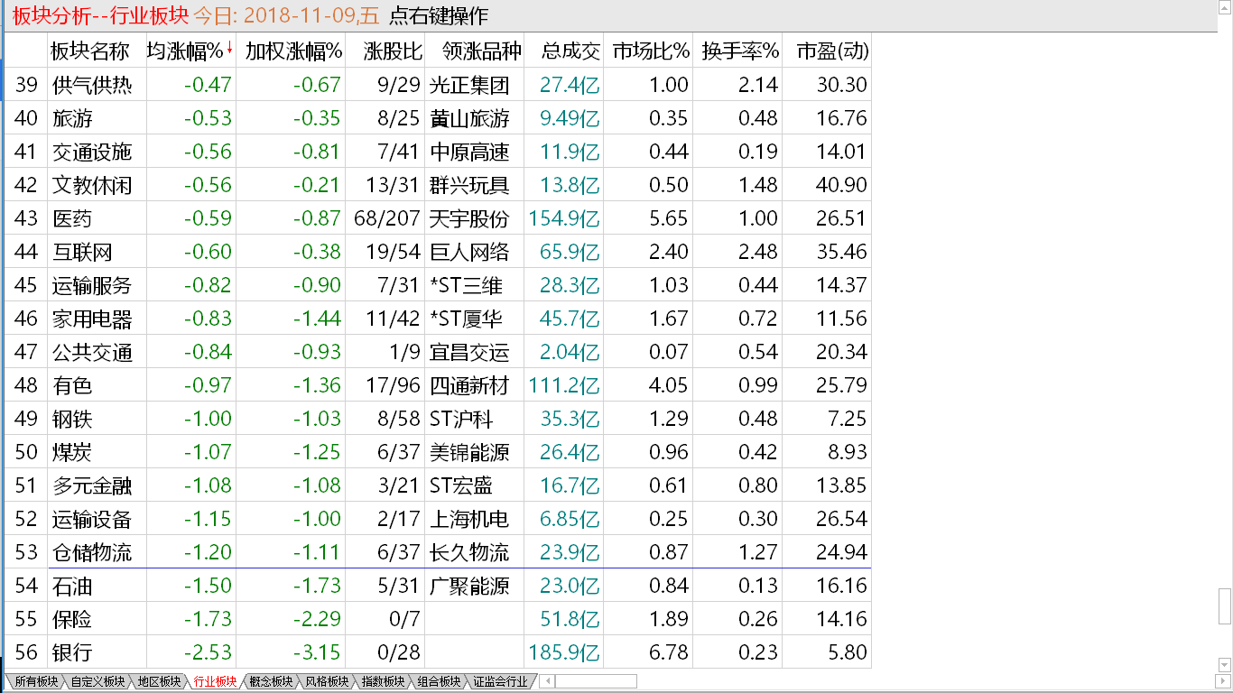Screen dimensions: 1233x693
Task: Click leading stock 上海机电
Action: click(469, 519)
